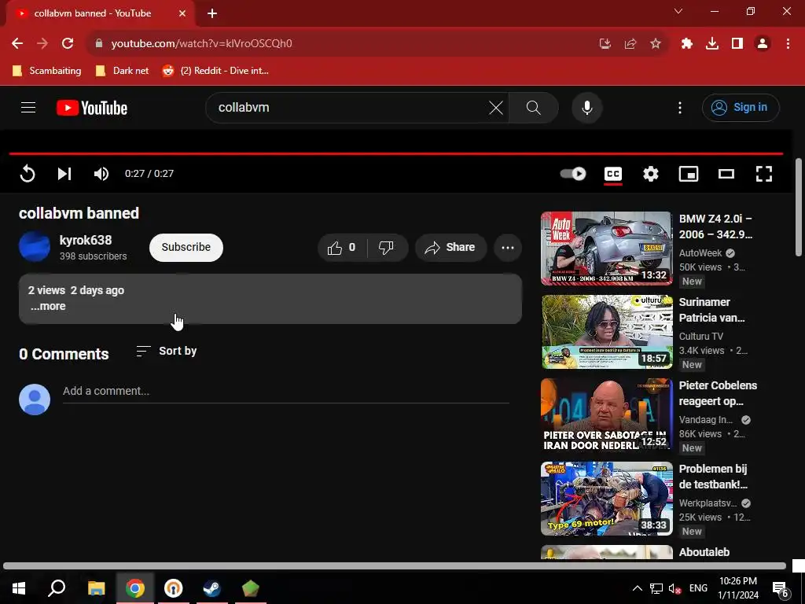Open Chrome downloads
This screenshot has height=604, width=805.
tap(712, 44)
